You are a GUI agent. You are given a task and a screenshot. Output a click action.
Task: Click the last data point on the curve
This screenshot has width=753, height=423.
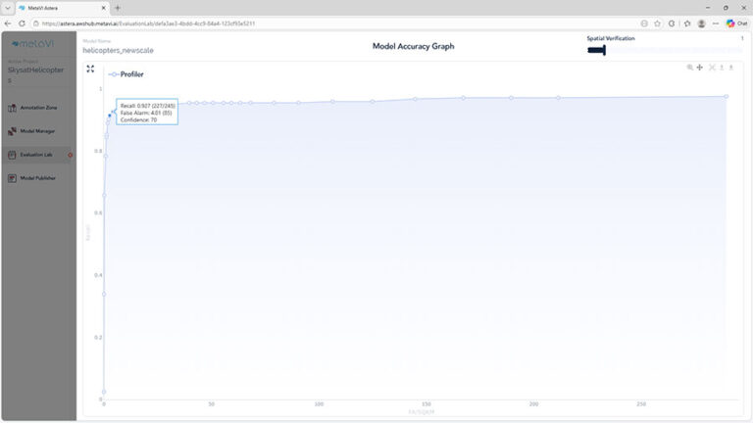pyautogui.click(x=727, y=96)
